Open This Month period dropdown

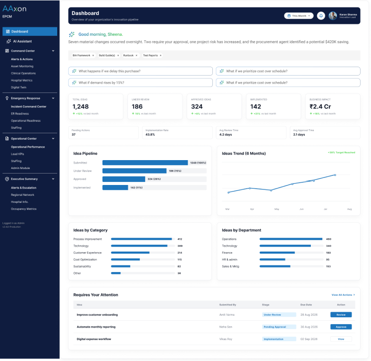coord(298,16)
